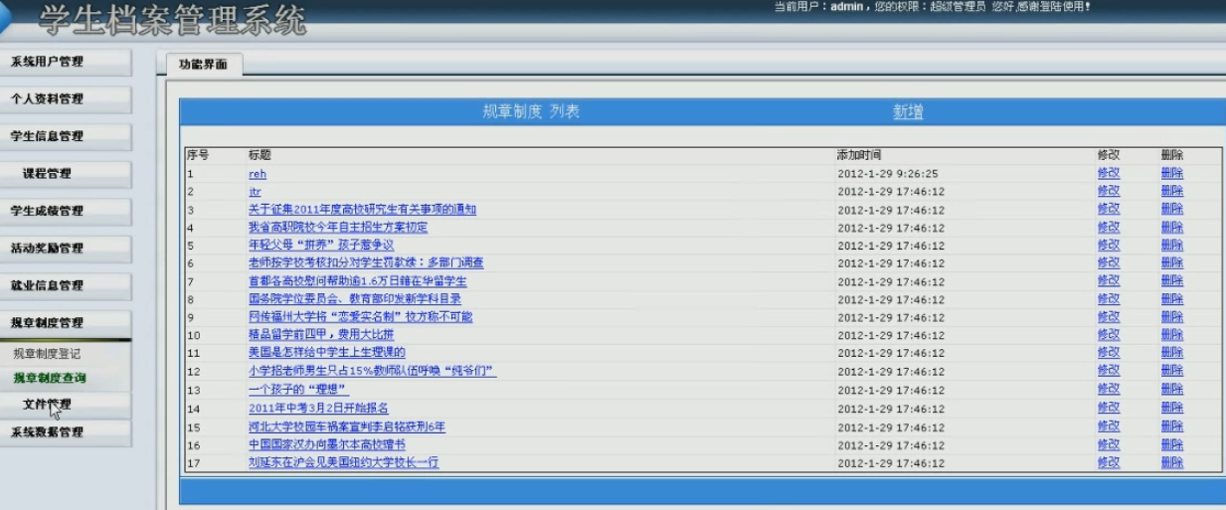Open the 中国国家汉办向墨尔本高校赠书 link

[326, 444]
